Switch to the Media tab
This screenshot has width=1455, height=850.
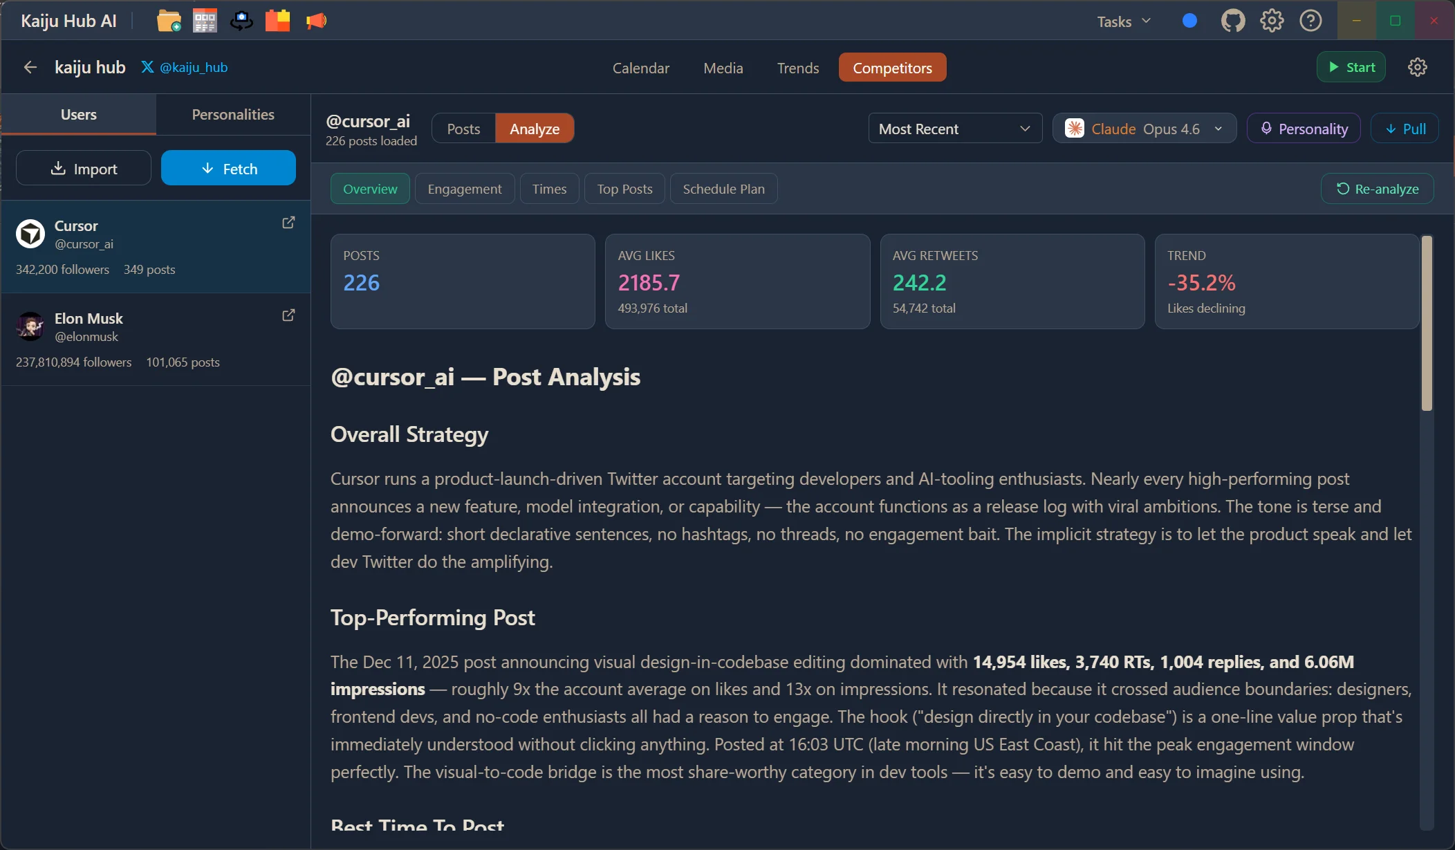click(x=723, y=68)
